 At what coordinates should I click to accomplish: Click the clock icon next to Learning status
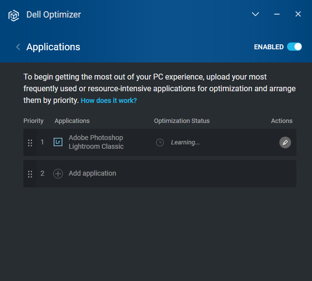click(x=160, y=142)
